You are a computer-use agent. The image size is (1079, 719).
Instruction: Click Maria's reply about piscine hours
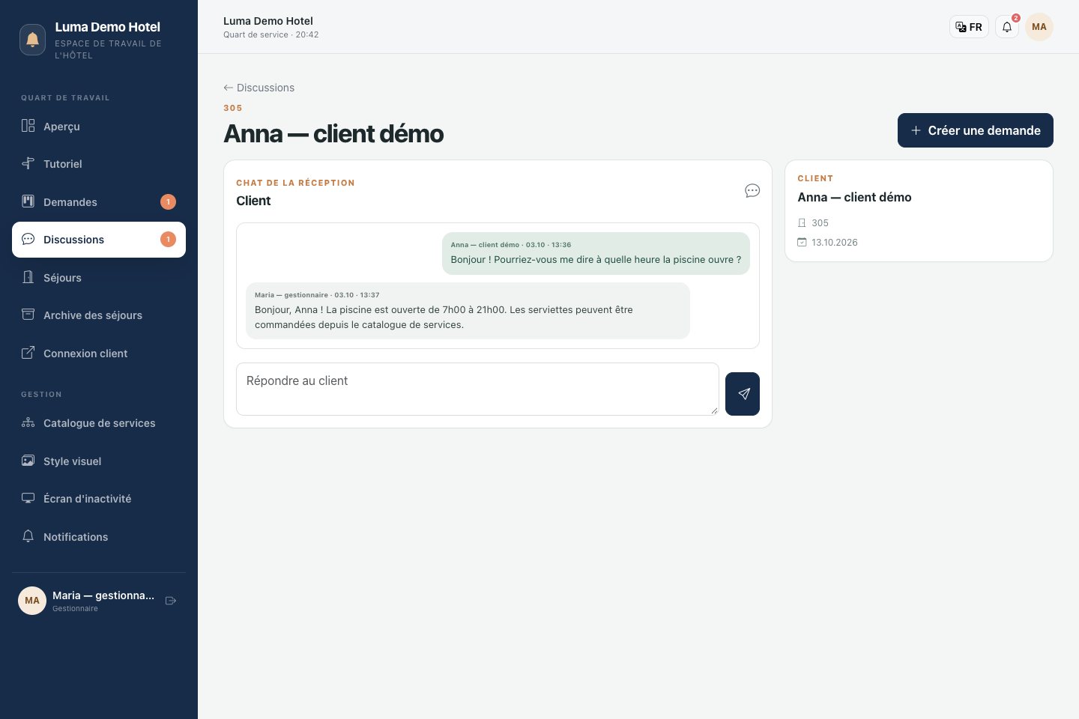point(468,311)
